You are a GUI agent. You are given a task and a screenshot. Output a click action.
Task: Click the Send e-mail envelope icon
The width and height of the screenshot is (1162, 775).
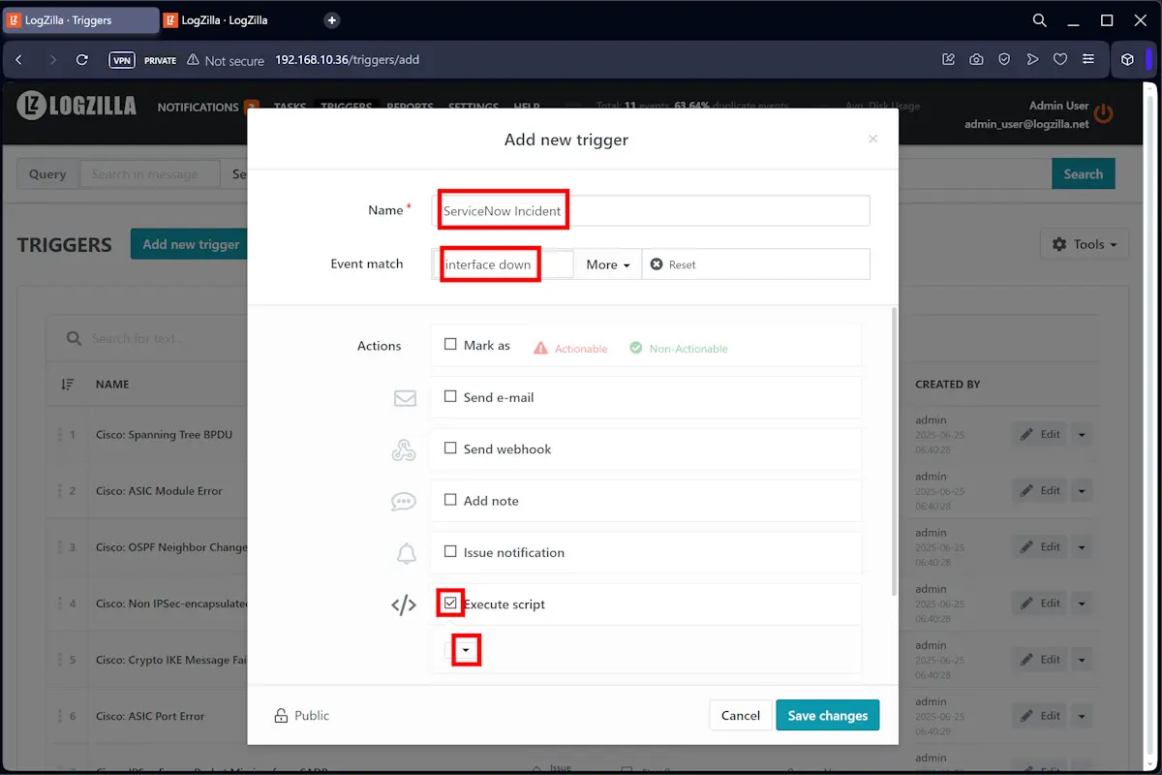pos(405,398)
